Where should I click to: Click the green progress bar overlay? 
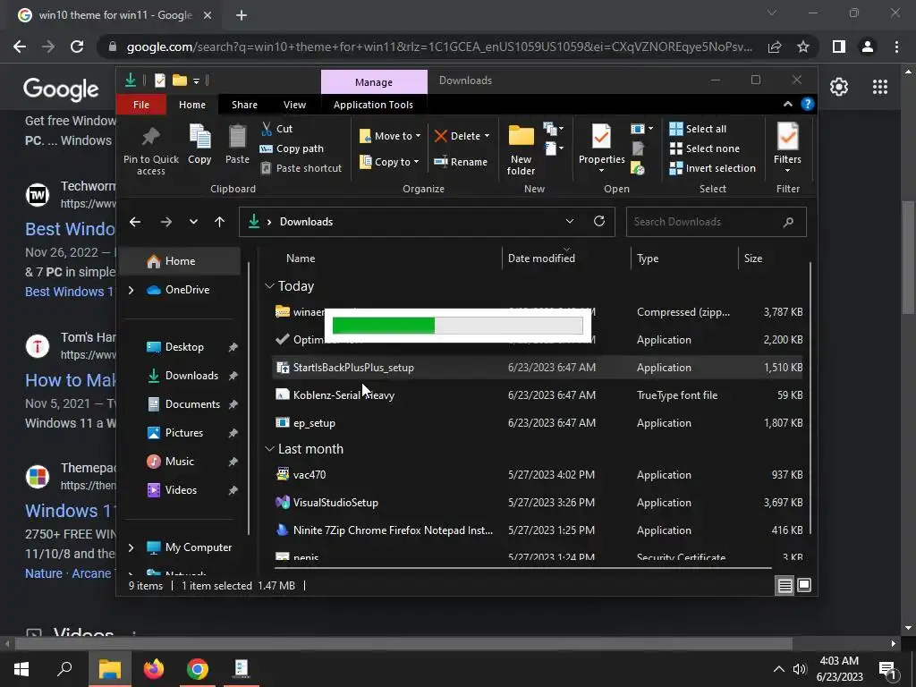[x=457, y=326]
